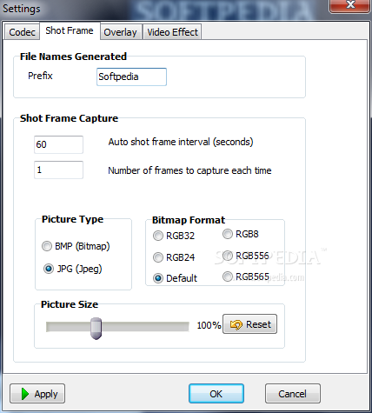Open the Video Effect tab
372x413 pixels.
point(172,32)
